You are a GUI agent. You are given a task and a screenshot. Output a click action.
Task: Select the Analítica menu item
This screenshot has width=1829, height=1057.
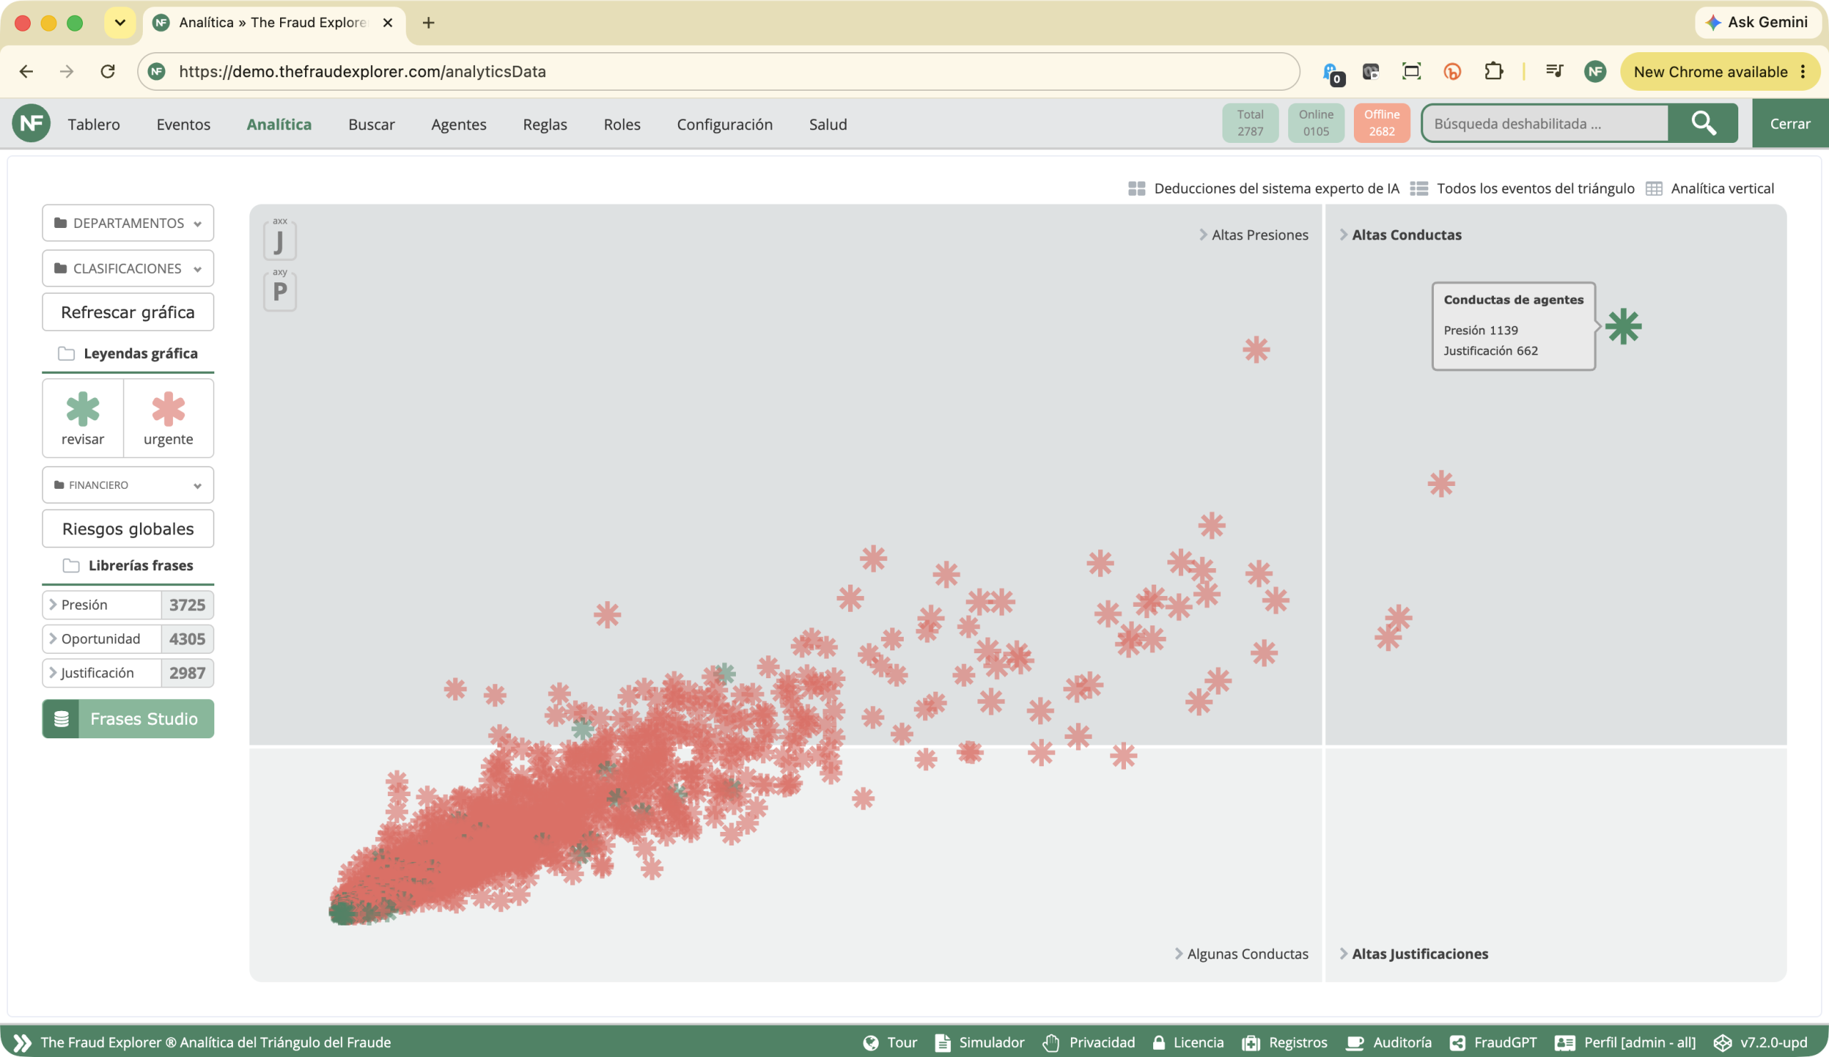(279, 124)
